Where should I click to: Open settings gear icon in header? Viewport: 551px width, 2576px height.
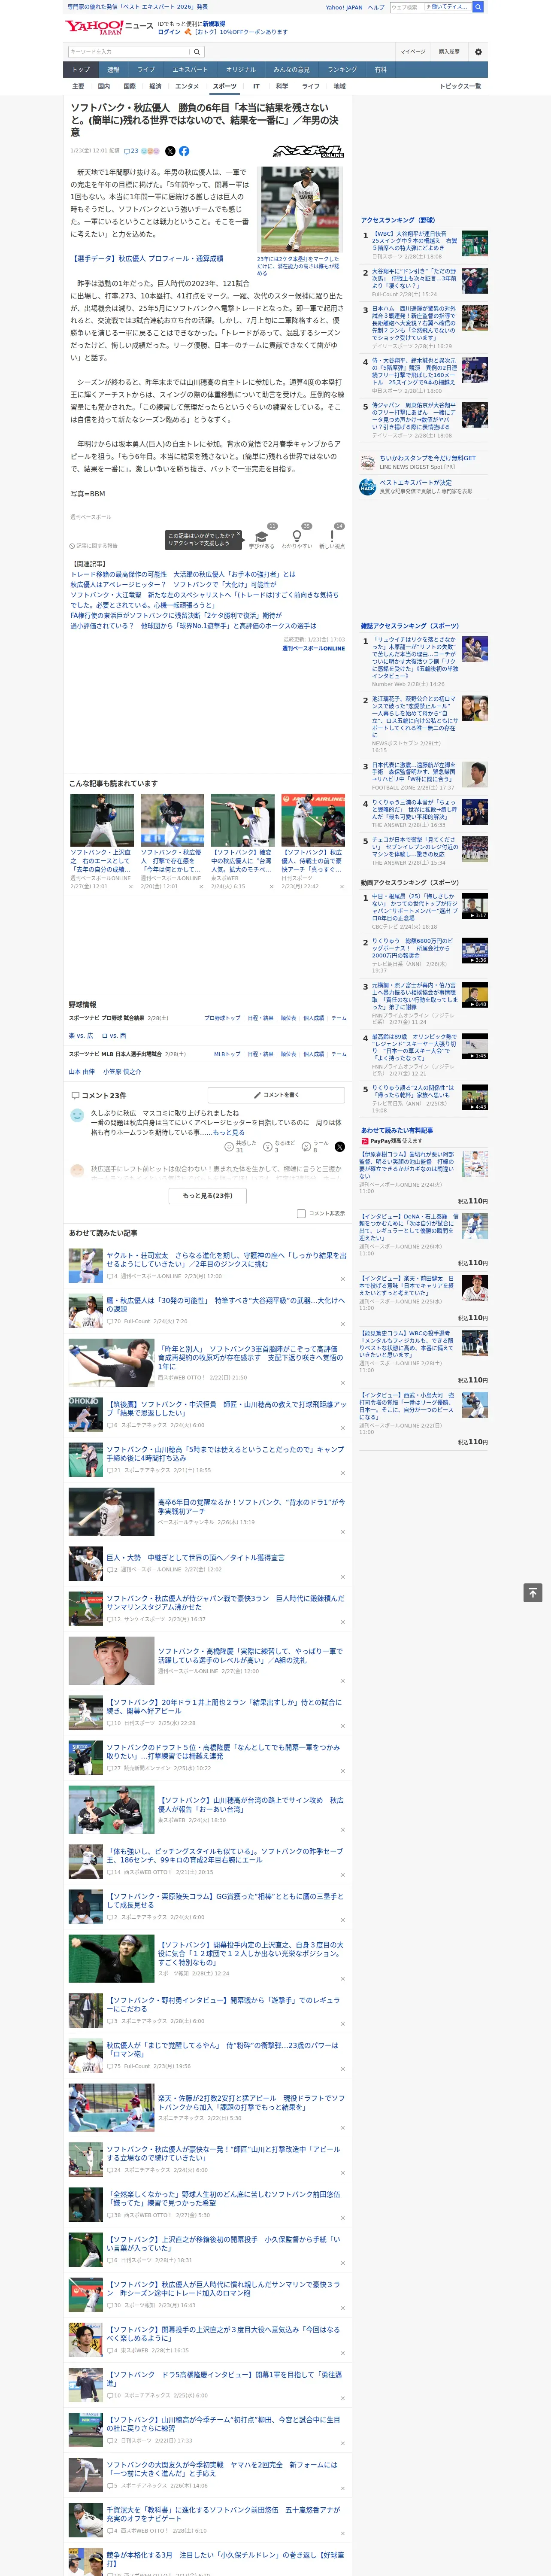[478, 52]
